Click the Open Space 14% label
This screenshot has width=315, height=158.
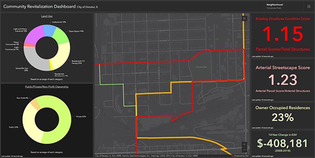pyautogui.click(x=76, y=31)
